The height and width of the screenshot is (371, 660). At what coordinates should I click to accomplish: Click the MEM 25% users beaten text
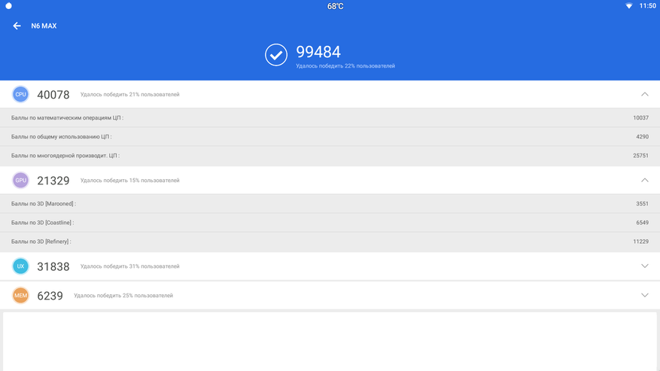tap(123, 296)
